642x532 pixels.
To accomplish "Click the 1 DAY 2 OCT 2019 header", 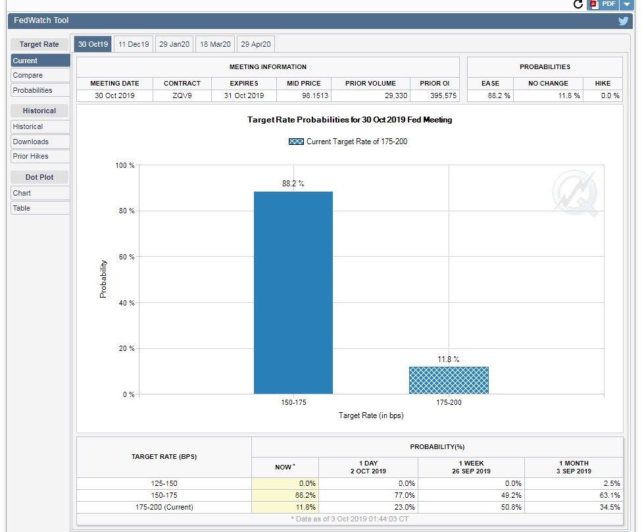I will [368, 467].
